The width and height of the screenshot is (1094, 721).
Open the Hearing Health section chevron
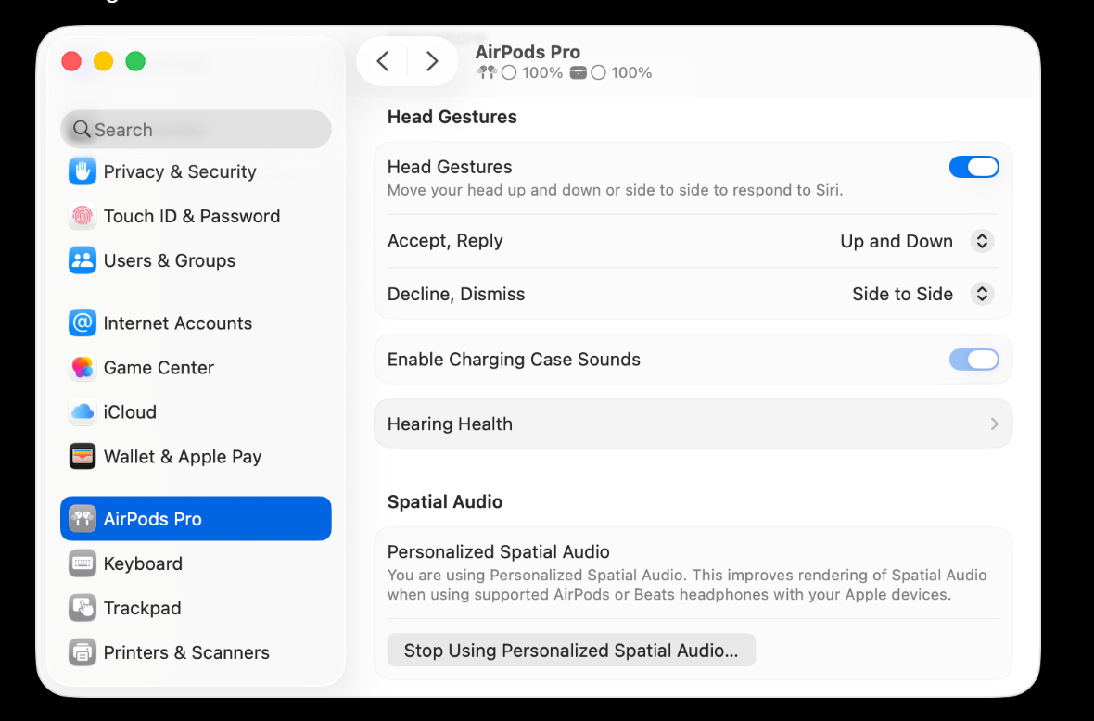994,424
